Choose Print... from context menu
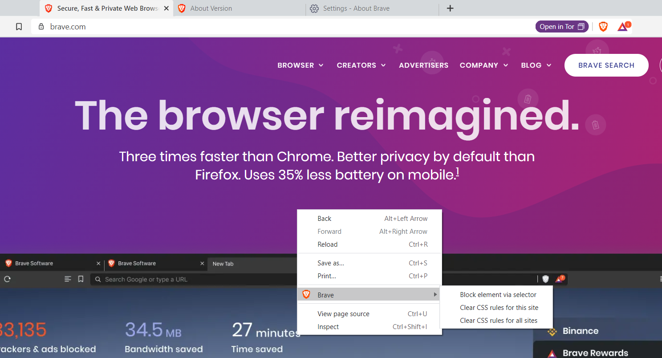The height and width of the screenshot is (358, 662). pyautogui.click(x=370, y=276)
